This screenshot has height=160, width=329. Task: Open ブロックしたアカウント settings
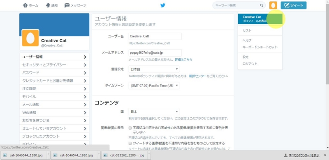[54, 136]
